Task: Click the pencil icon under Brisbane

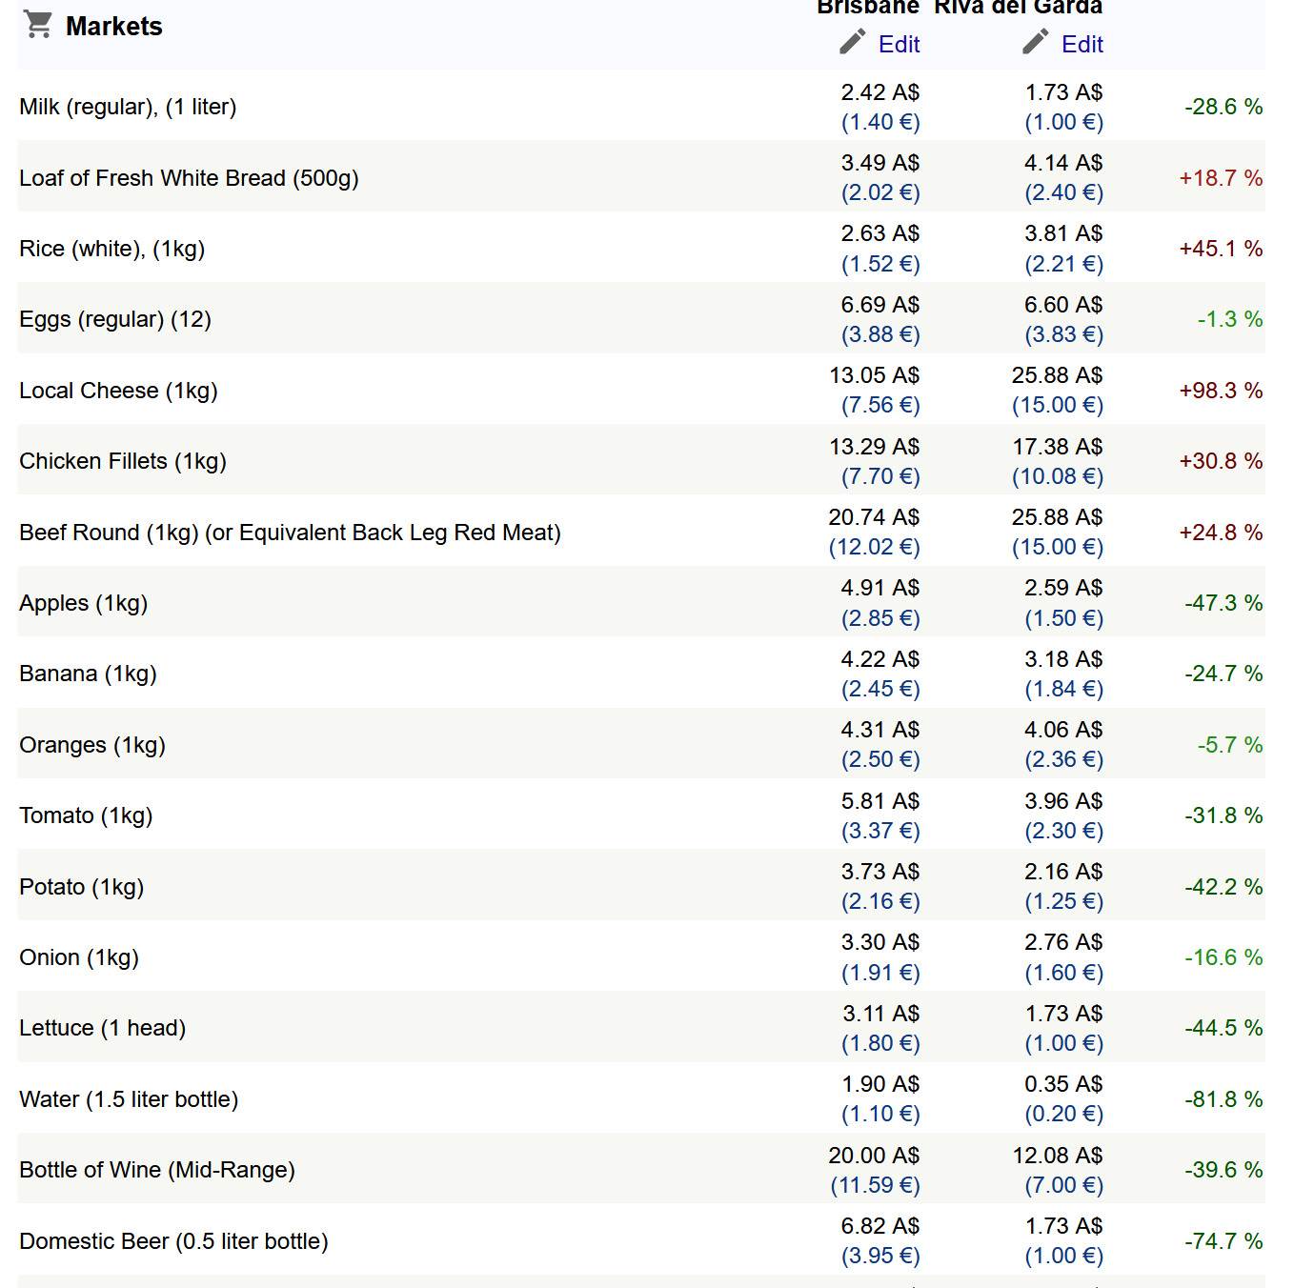Action: 853,42
